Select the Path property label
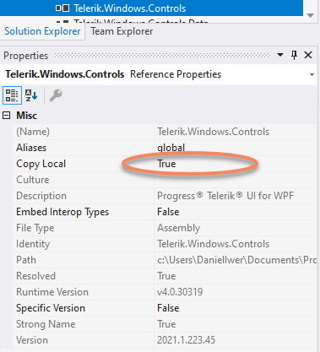The height and width of the screenshot is (352, 320). point(26,260)
